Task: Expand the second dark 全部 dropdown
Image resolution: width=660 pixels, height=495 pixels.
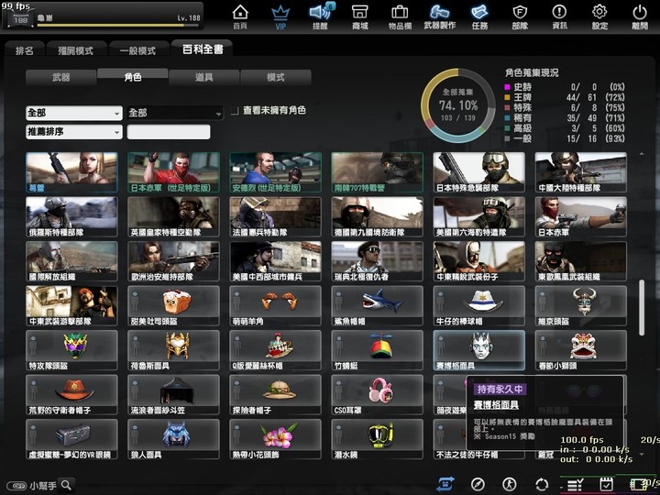Action: pyautogui.click(x=175, y=113)
